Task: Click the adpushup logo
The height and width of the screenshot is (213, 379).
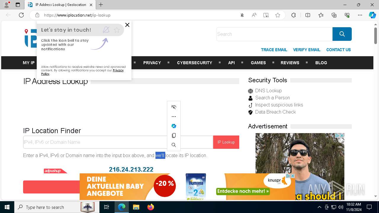Action: pos(55,171)
